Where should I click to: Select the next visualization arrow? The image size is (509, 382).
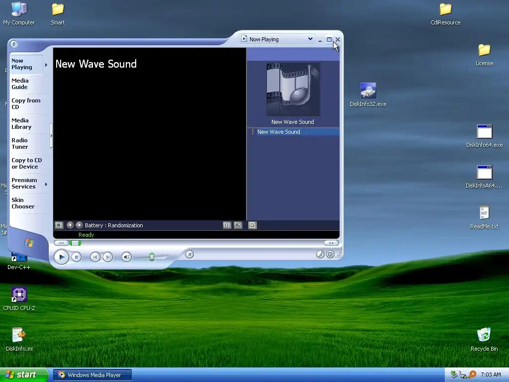click(x=79, y=225)
